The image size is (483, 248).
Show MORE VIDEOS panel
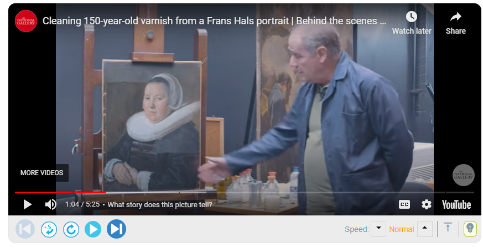[x=41, y=173]
